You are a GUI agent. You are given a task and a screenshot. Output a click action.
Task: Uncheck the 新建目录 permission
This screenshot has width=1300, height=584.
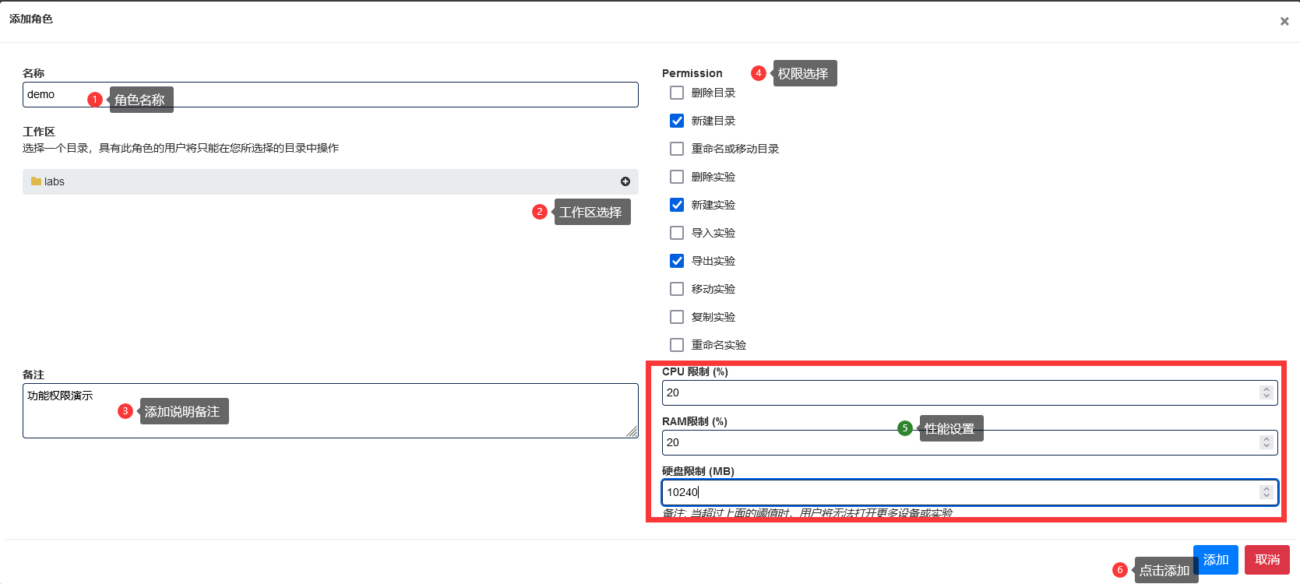[x=677, y=121]
